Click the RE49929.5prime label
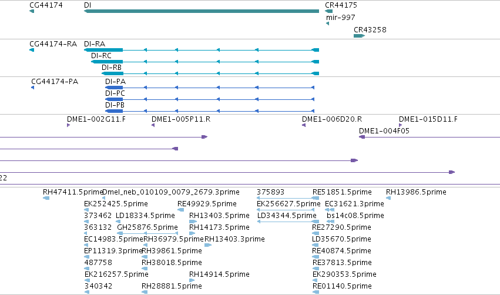 coord(207,204)
